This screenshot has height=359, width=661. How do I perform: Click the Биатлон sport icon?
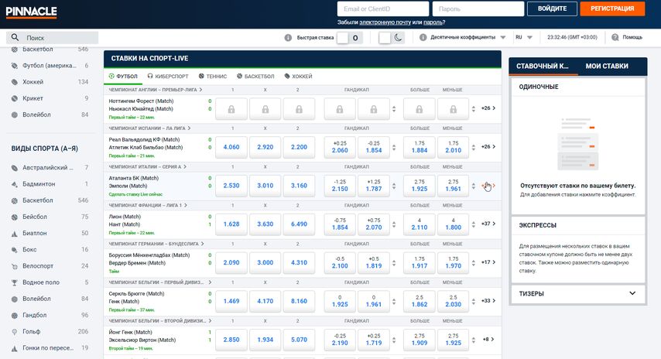pos(15,234)
